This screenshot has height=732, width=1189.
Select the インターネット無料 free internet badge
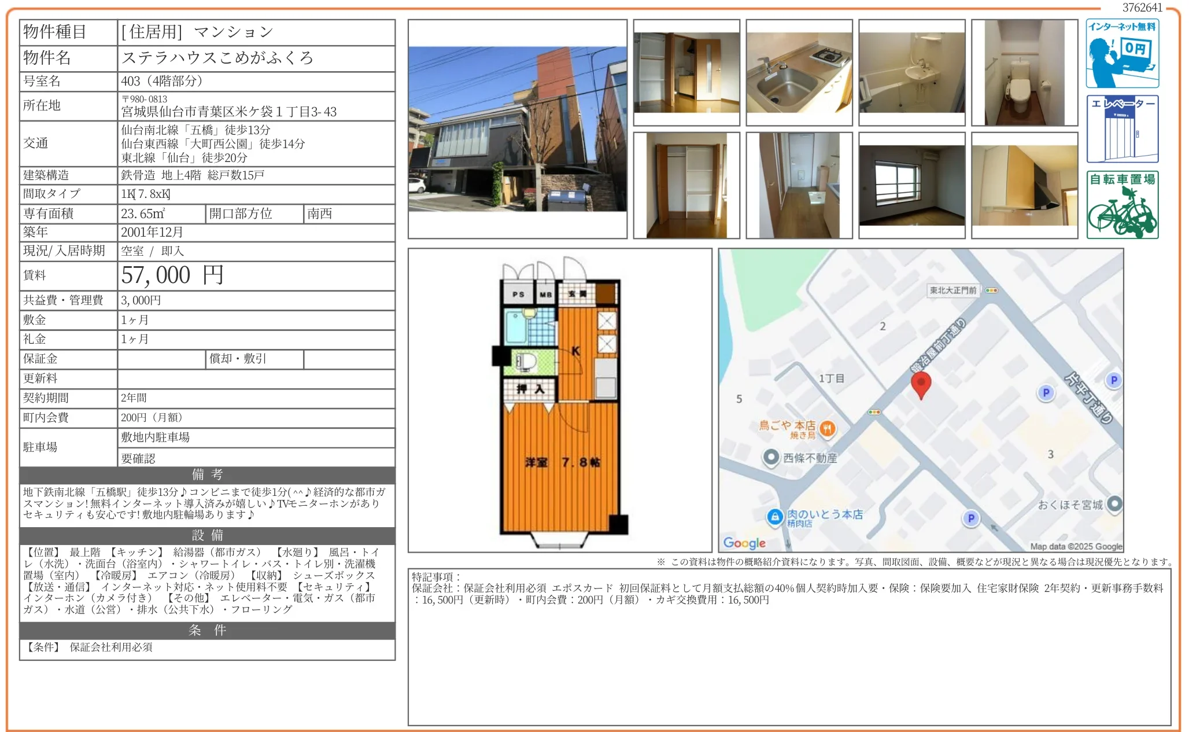pos(1122,54)
